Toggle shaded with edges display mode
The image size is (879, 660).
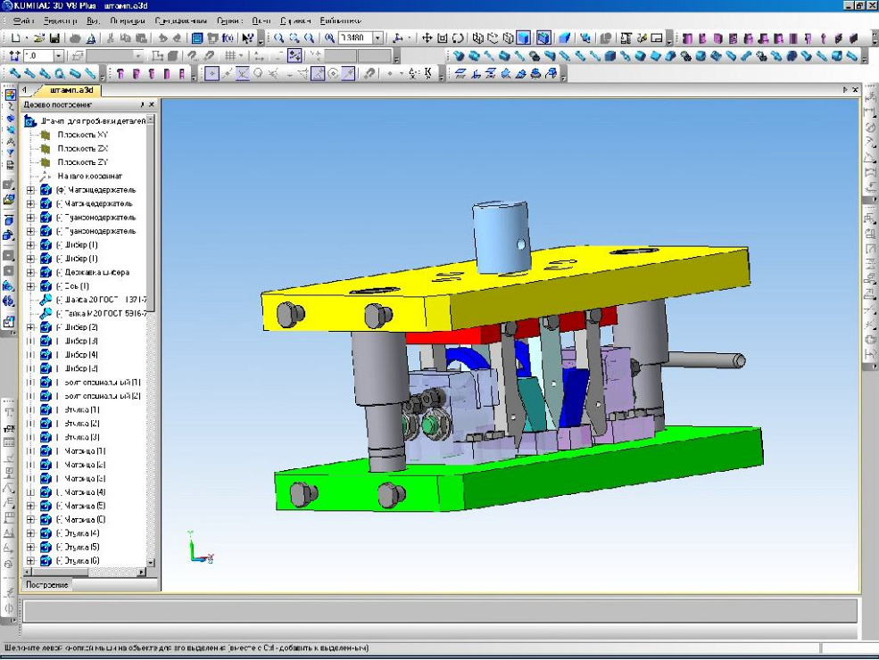coord(543,38)
